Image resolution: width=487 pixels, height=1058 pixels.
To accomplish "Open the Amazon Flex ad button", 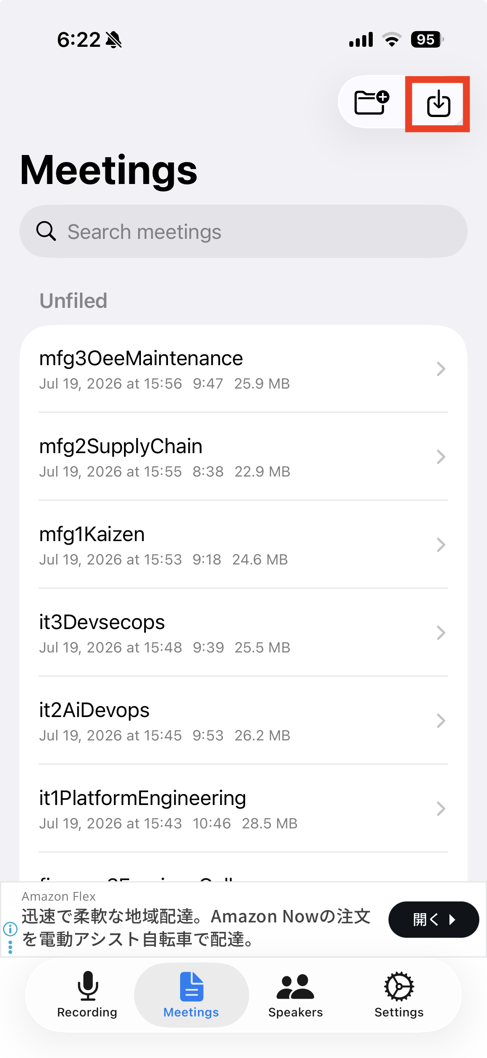I will tap(434, 919).
